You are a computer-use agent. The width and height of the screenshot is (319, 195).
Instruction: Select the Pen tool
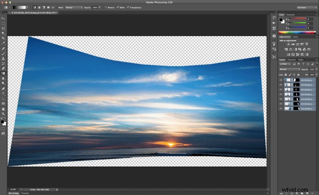3,89
